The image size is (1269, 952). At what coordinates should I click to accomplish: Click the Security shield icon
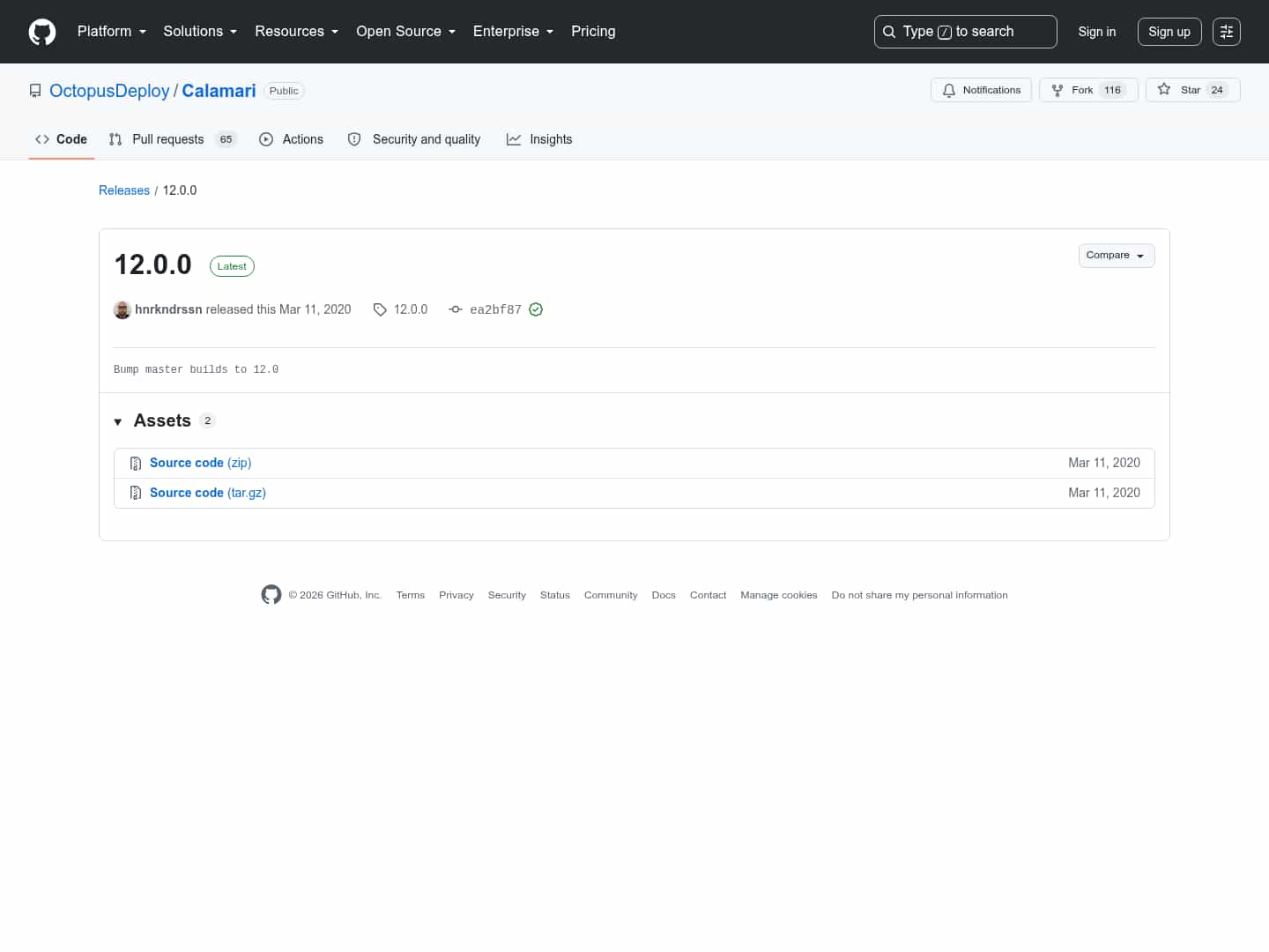[354, 139]
